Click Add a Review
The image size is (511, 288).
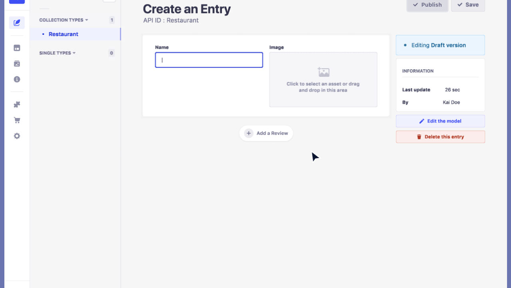click(266, 133)
